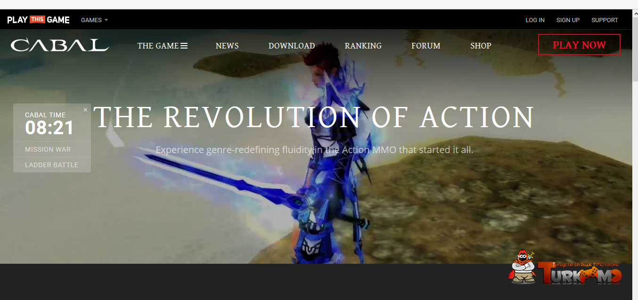638x300 pixels.
Task: Open the Ranking page
Action: click(363, 46)
